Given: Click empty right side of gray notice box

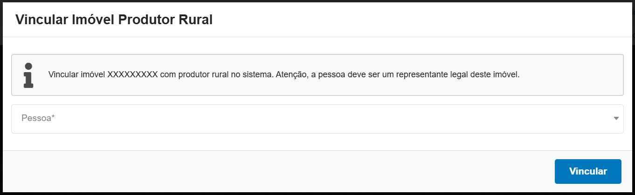Looking at the screenshot, I should tap(573, 74).
